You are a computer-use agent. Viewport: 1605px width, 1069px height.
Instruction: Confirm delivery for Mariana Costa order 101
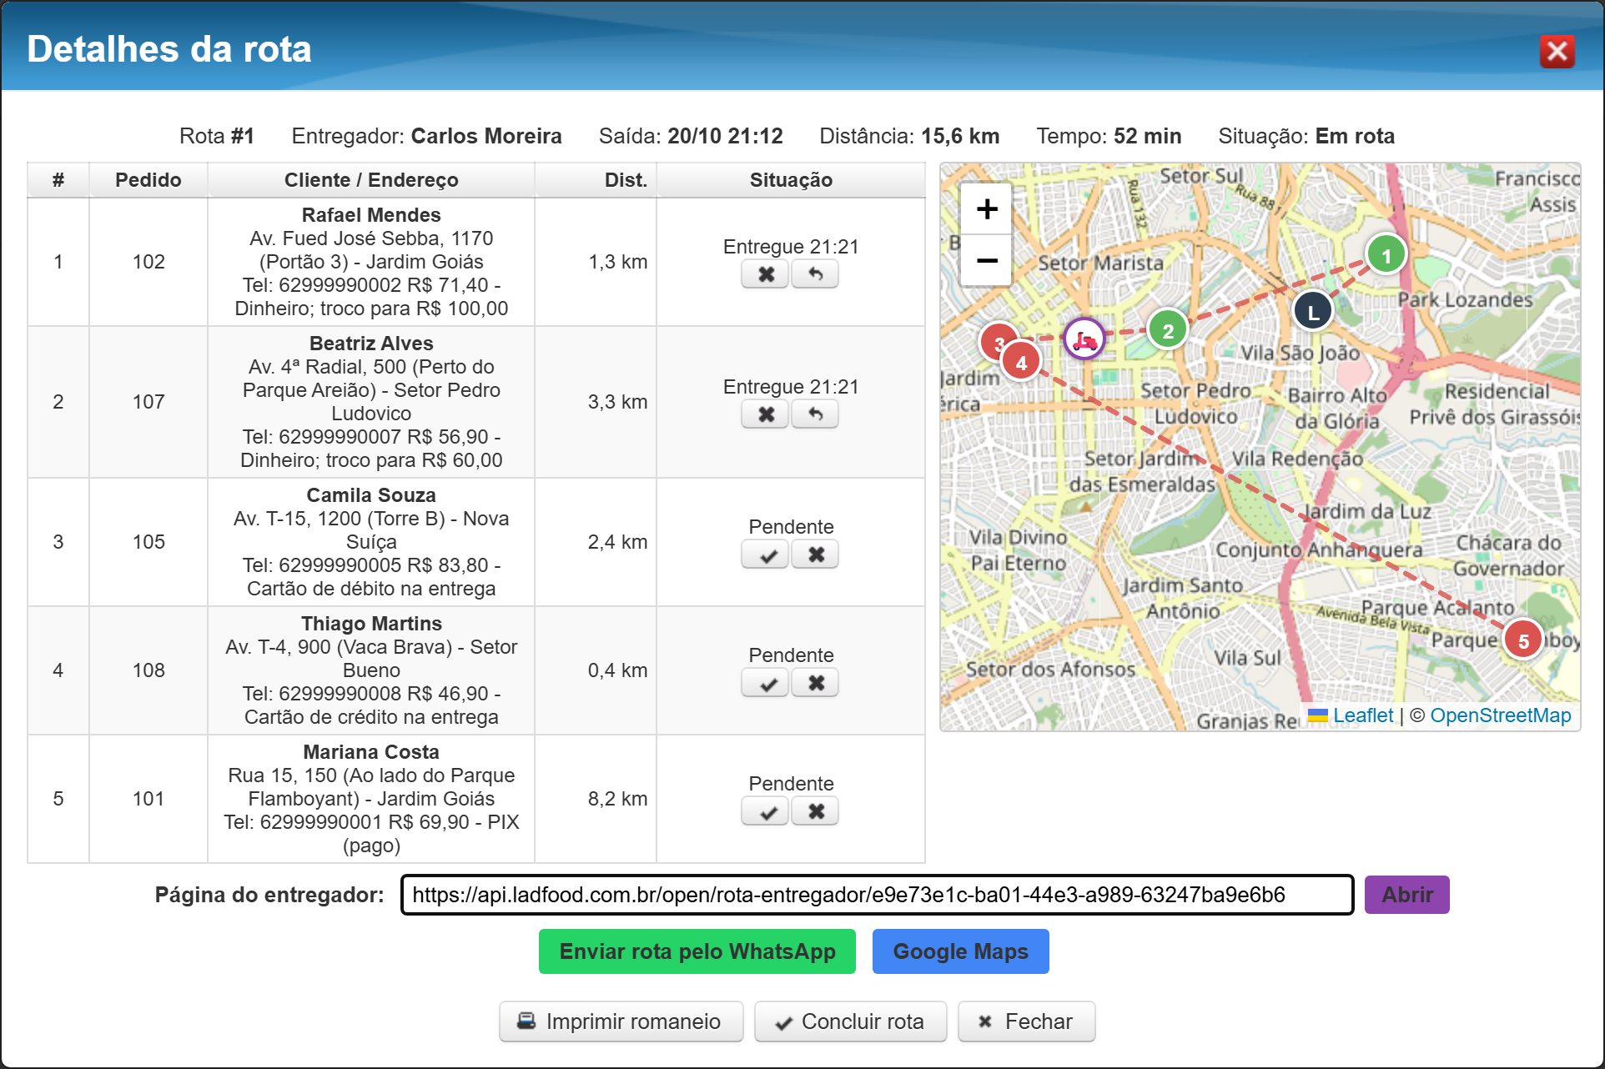tap(765, 811)
